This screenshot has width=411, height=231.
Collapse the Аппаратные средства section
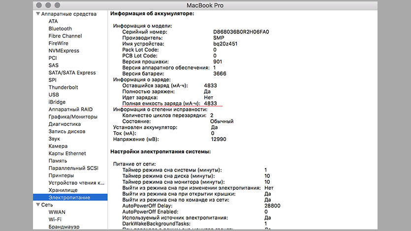pyautogui.click(x=38, y=14)
